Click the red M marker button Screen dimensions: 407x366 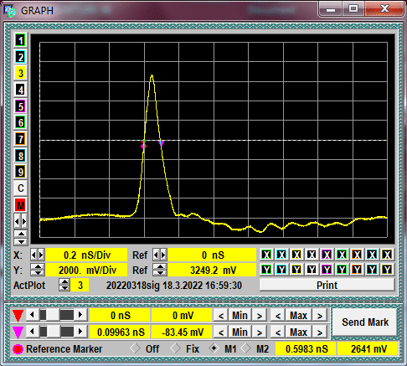point(20,205)
